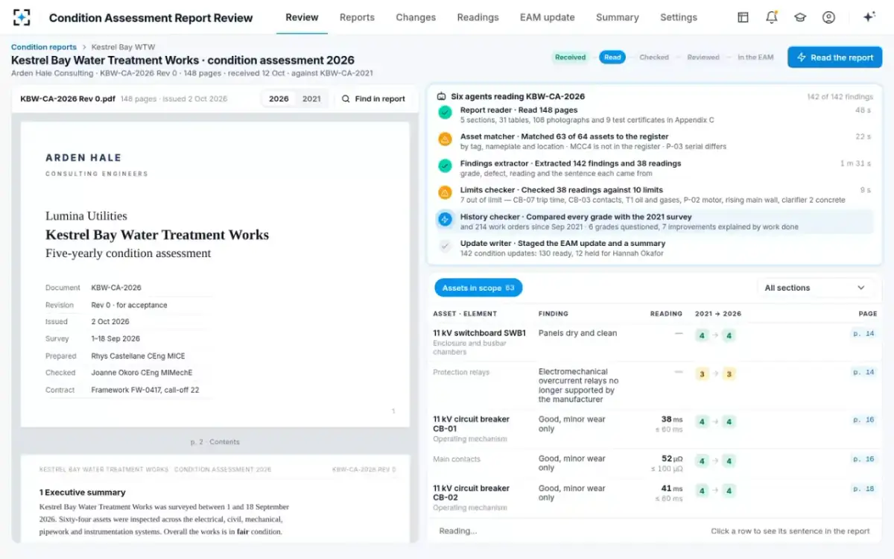
Task: Click the grade 3 badges for Protection relays
Action: (x=715, y=373)
